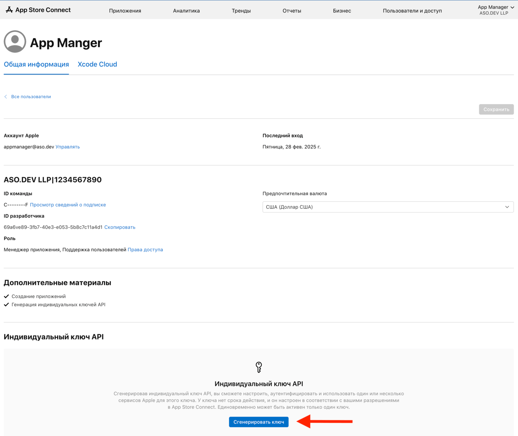Select Отчеты in the top bar
Image resolution: width=518 pixels, height=436 pixels.
[292, 11]
